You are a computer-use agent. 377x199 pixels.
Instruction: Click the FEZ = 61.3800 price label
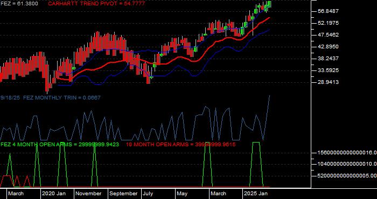coord(19,4)
